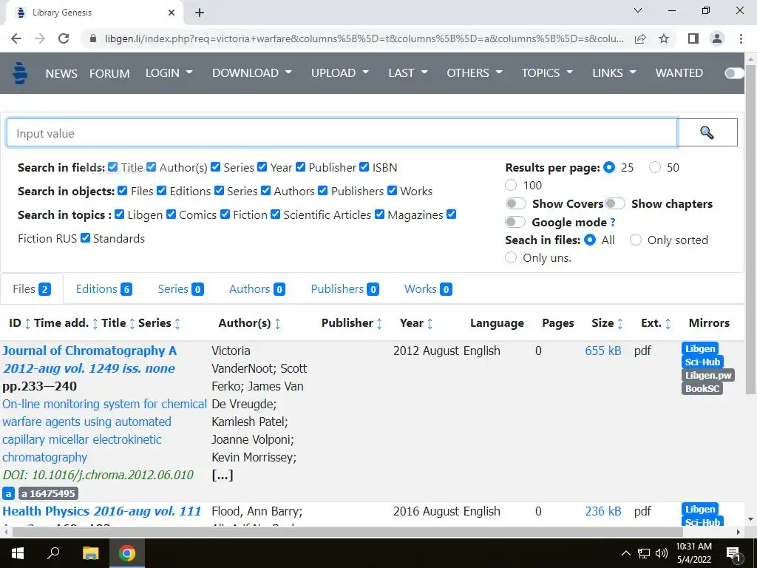Viewport: 757px width, 568px height.
Task: Uncheck Editions in search objects
Action: coord(161,191)
